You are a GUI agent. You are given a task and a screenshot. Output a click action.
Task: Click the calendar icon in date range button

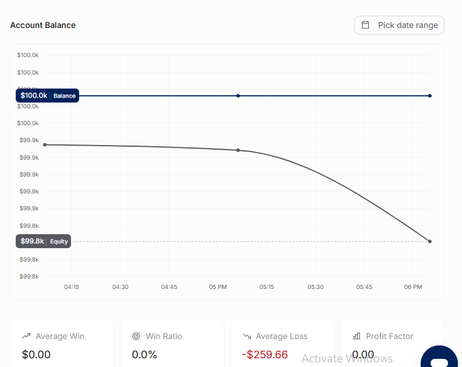365,25
